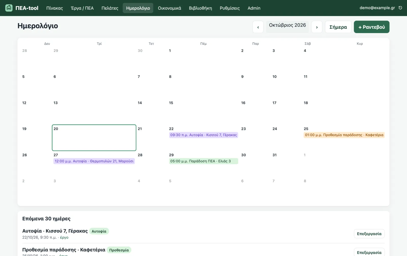
Task: Open the Πελάτες page
Action: 110,8
